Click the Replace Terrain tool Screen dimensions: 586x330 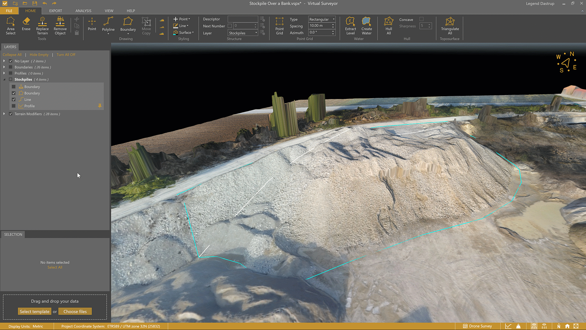pyautogui.click(x=42, y=26)
